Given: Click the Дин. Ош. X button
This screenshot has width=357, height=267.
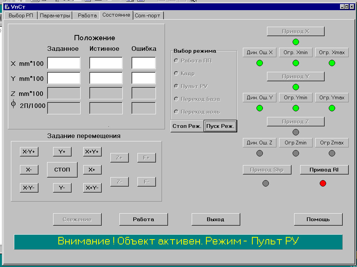Looking at the screenshot, I should pyautogui.click(x=259, y=52).
